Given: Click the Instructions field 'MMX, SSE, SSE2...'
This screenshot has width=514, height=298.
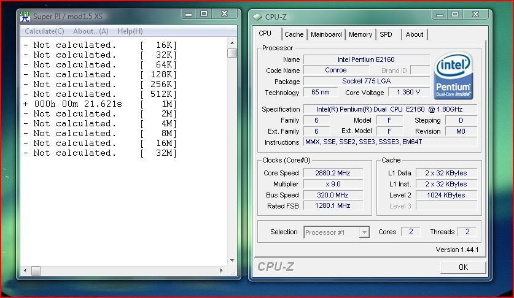Looking at the screenshot, I should click(x=390, y=142).
